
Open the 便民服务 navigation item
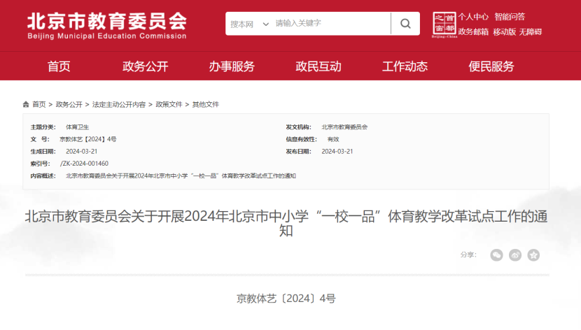(x=491, y=66)
